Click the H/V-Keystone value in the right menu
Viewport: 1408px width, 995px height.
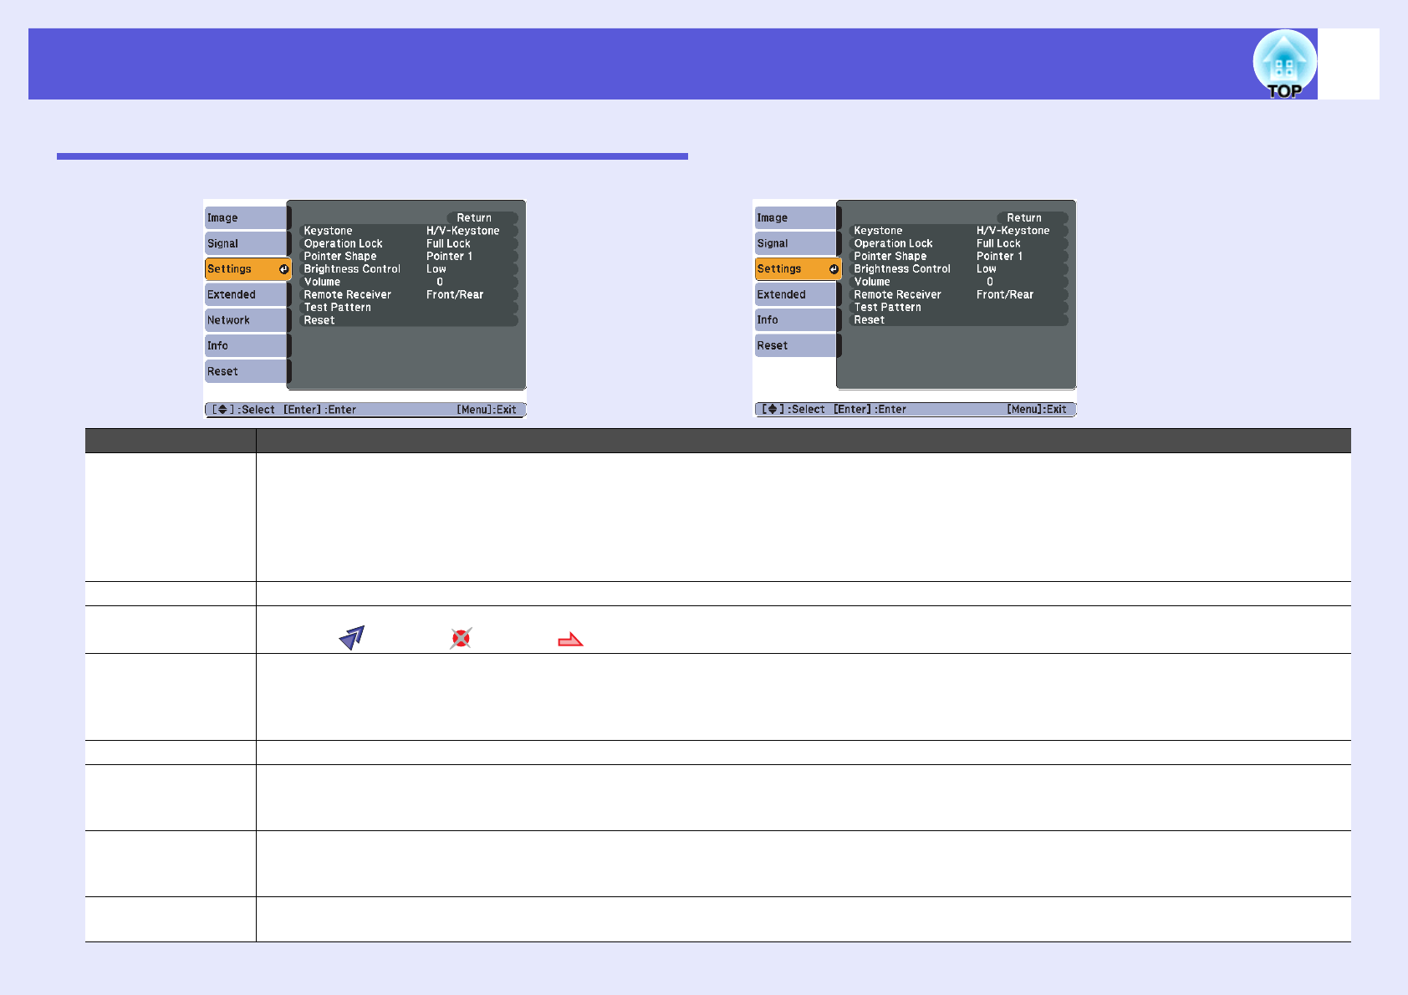pyautogui.click(x=1013, y=231)
